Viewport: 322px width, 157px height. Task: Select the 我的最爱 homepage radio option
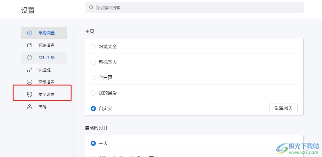point(93,93)
